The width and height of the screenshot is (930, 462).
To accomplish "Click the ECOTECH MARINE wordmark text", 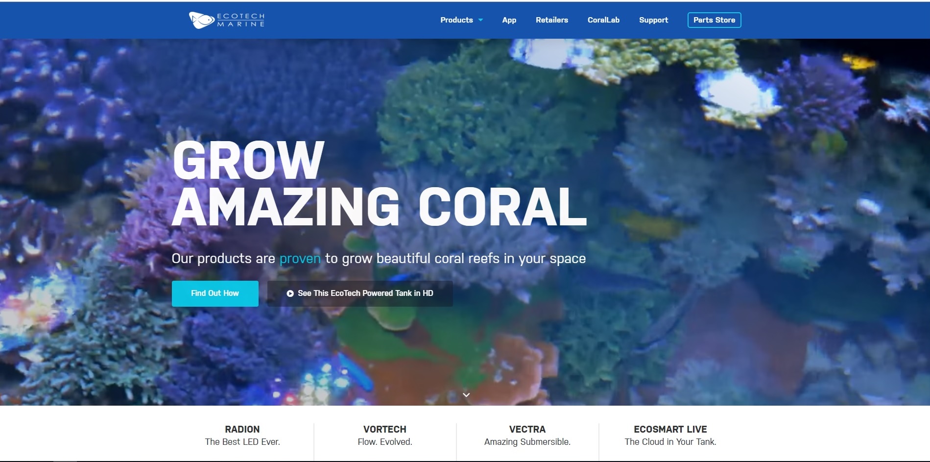I will pyautogui.click(x=240, y=20).
